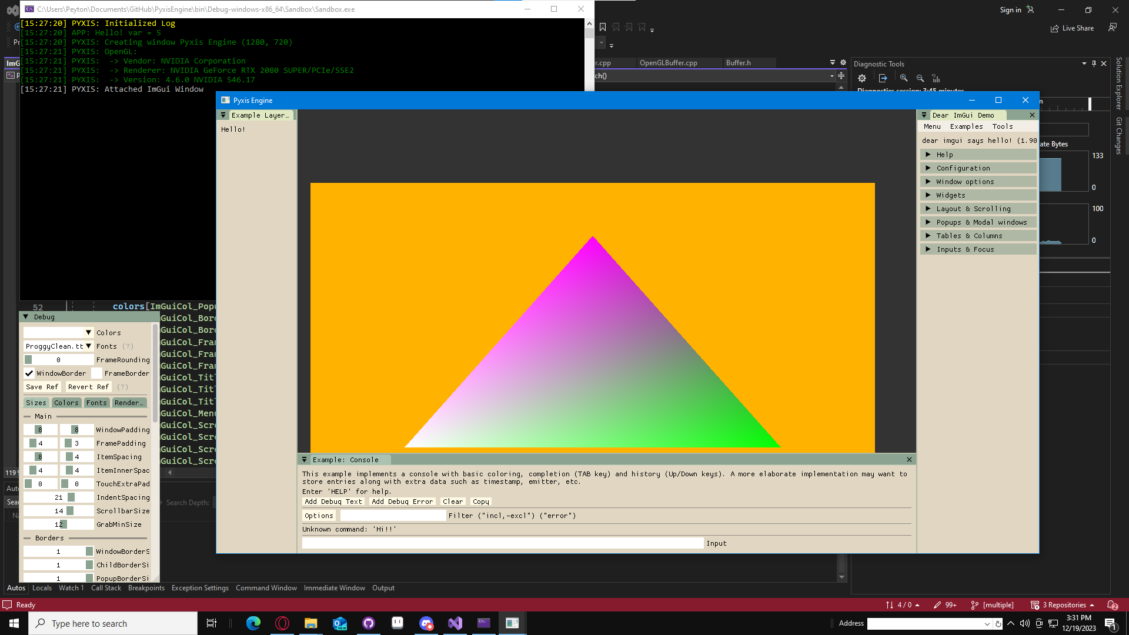Open Discord from the taskbar
Image resolution: width=1129 pixels, height=635 pixels.
(x=426, y=623)
